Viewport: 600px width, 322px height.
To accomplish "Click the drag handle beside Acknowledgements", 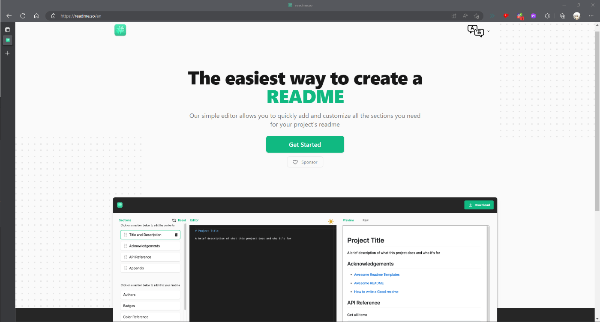I will click(x=125, y=246).
